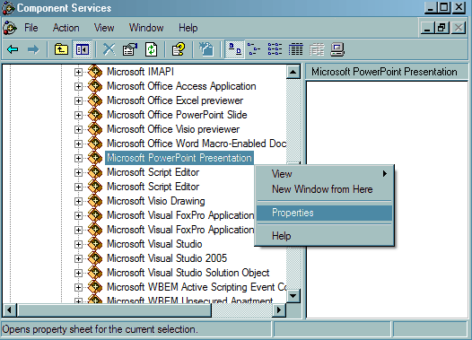Expand Microsoft Visual Studio Solution Object node
The width and height of the screenshot is (472, 340).
click(x=78, y=273)
